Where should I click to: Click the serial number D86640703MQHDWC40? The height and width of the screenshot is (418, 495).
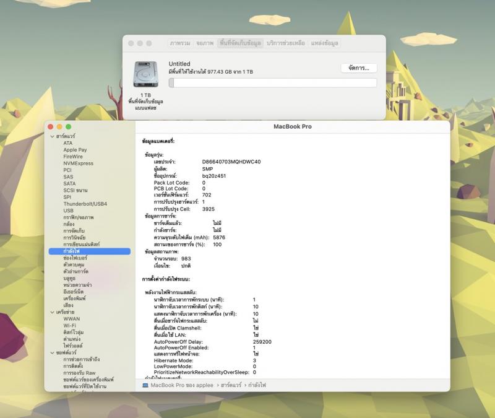pyautogui.click(x=231, y=162)
